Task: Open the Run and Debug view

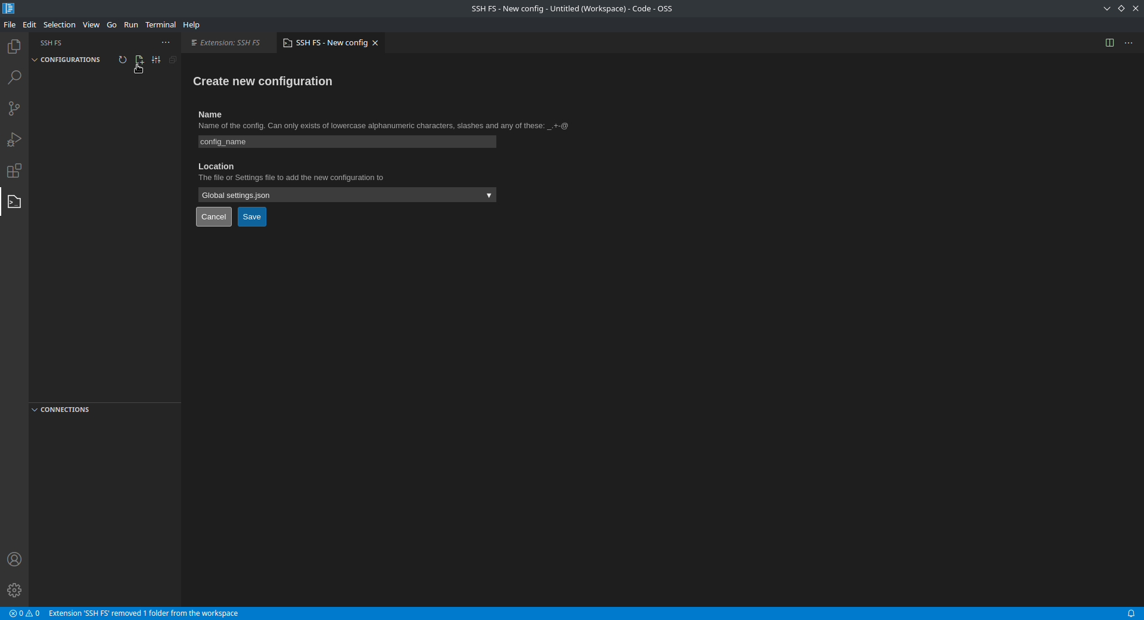Action: pyautogui.click(x=14, y=139)
